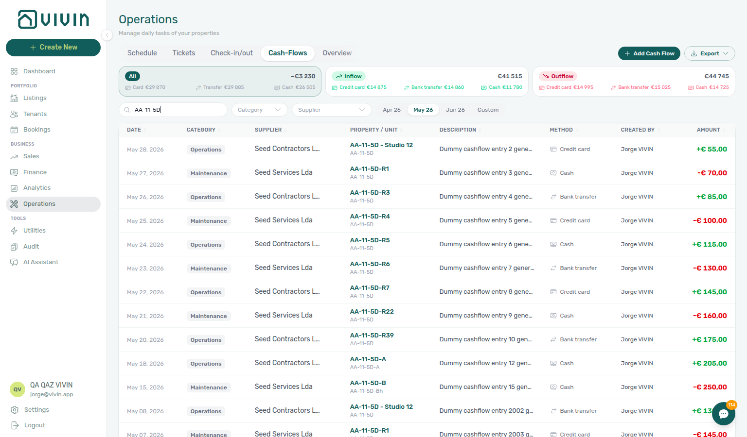
Task: Open the Check-in/out tab
Action: tap(231, 53)
